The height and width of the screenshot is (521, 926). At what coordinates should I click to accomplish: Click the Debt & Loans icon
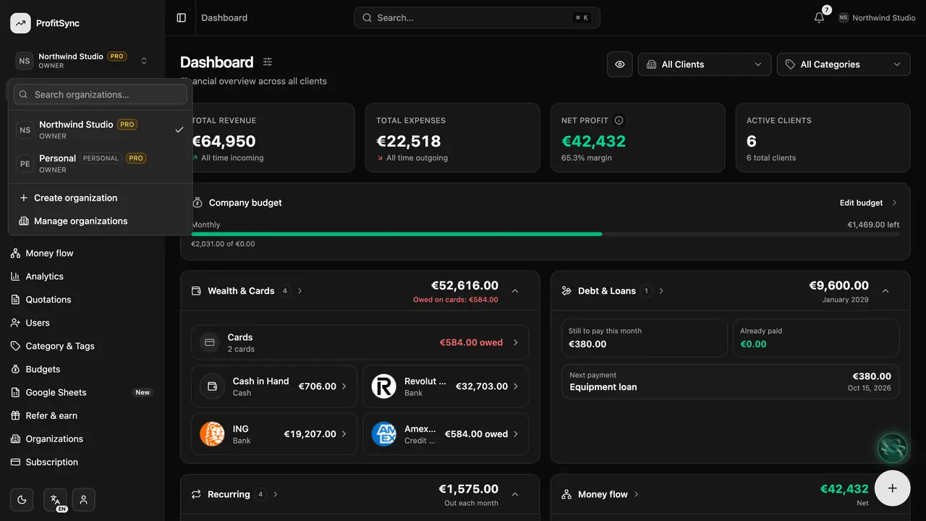coord(566,291)
